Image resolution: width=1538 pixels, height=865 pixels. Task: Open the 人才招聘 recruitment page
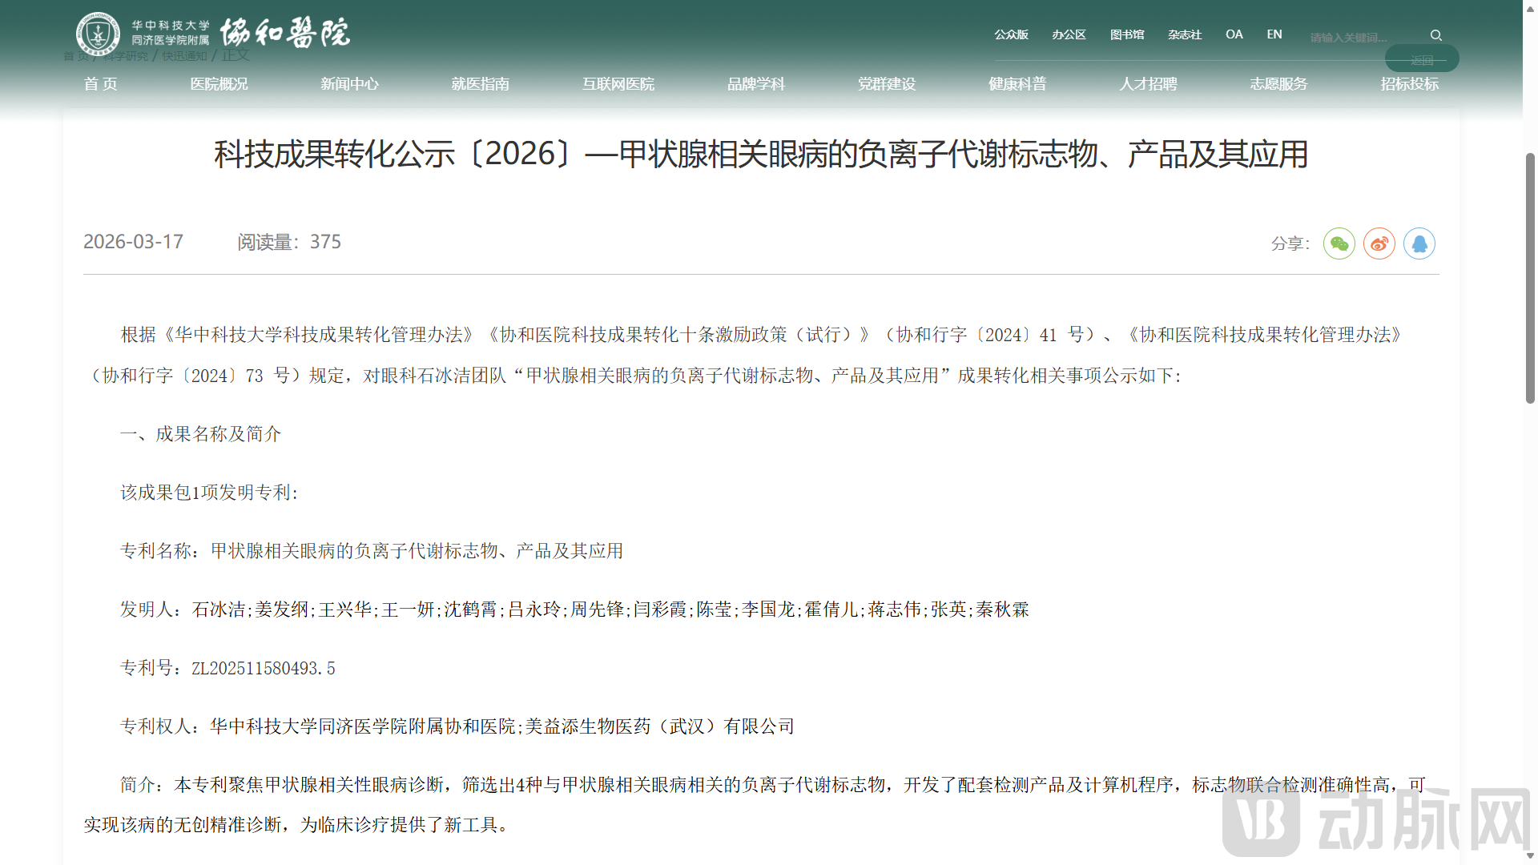pos(1147,83)
